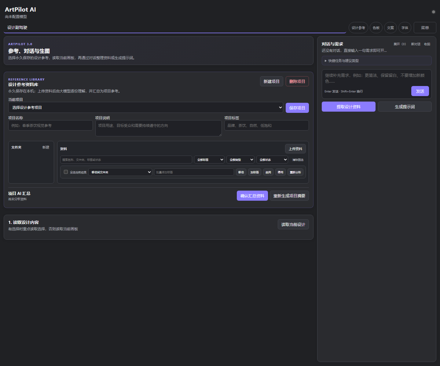Click the 保存项目 button
Image resolution: width=440 pixels, height=366 pixels.
point(297,108)
